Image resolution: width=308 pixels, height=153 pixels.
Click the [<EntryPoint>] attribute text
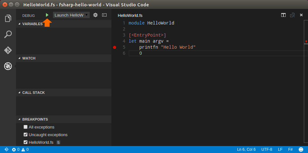[147, 35]
